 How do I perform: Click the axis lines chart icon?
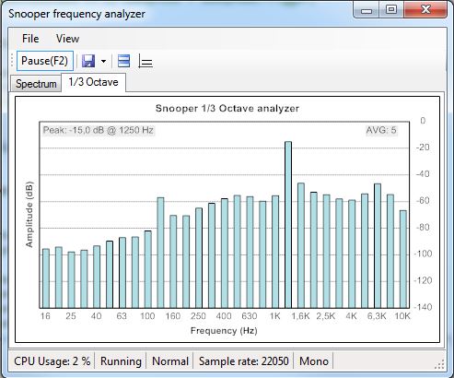pyautogui.click(x=146, y=61)
